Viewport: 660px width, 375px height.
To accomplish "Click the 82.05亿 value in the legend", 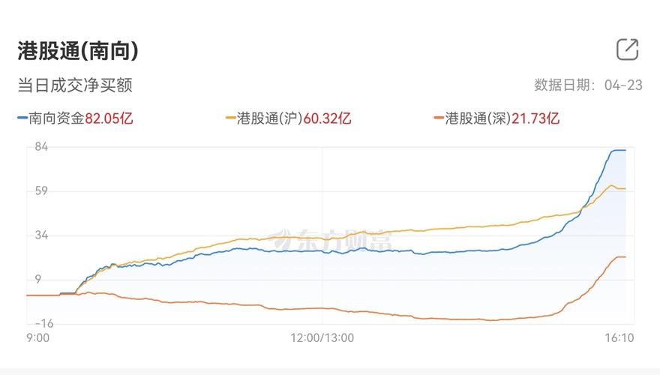I will tap(109, 118).
